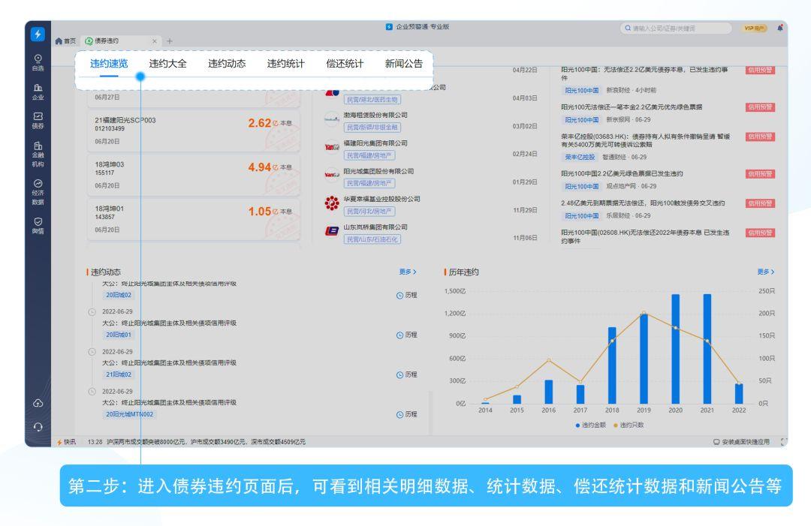
Task: Switch to 违约速览 tab
Action: coord(109,64)
